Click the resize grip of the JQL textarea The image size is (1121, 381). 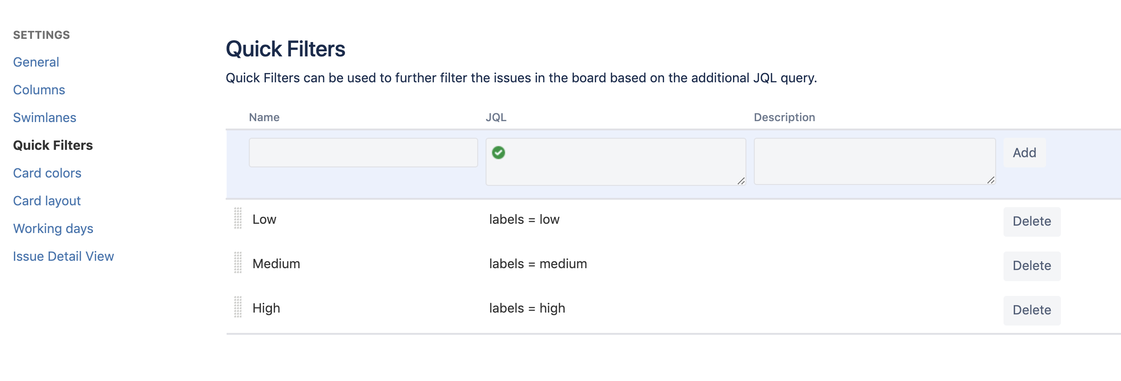tap(741, 181)
